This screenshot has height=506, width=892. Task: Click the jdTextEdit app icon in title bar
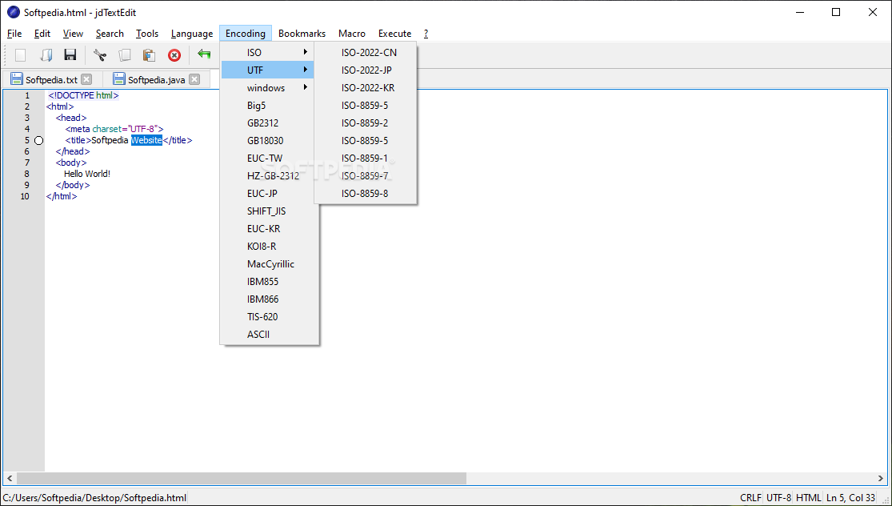click(13, 12)
